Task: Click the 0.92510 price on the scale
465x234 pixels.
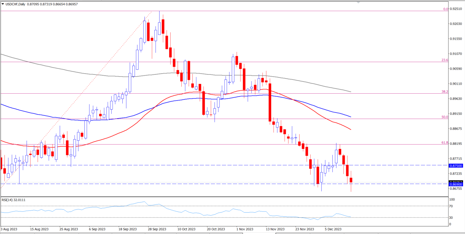Action: [456, 9]
